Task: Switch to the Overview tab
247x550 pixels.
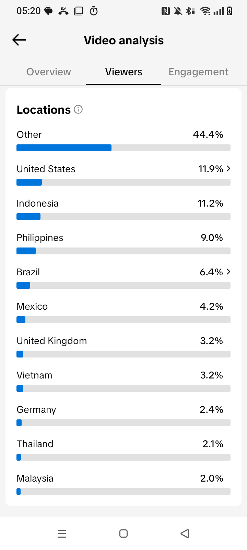Action: point(49,72)
